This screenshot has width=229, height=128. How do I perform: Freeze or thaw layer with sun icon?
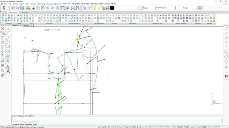(x=99, y=8)
